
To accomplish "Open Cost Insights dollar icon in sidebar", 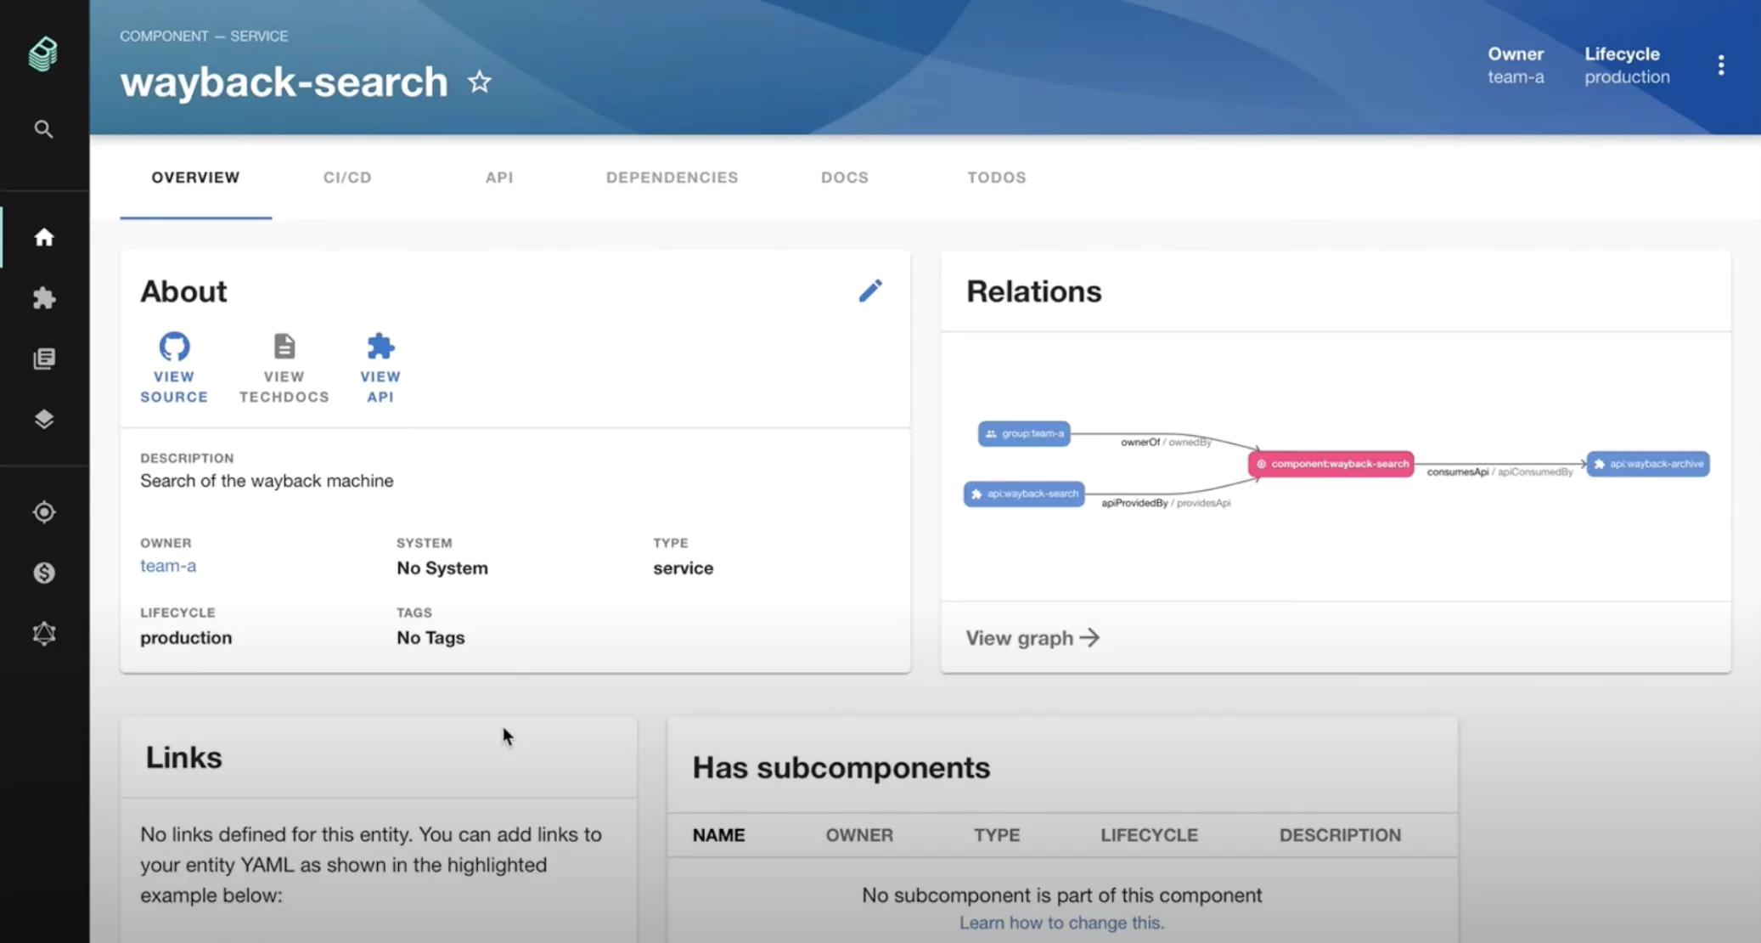I will tap(44, 573).
